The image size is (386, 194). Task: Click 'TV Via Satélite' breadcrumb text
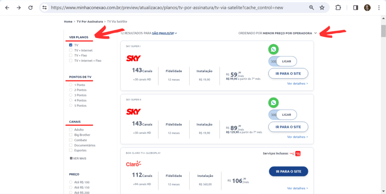117,22
